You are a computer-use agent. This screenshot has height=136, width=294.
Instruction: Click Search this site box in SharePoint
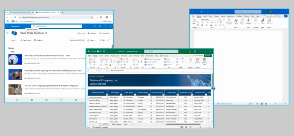coord(56,26)
